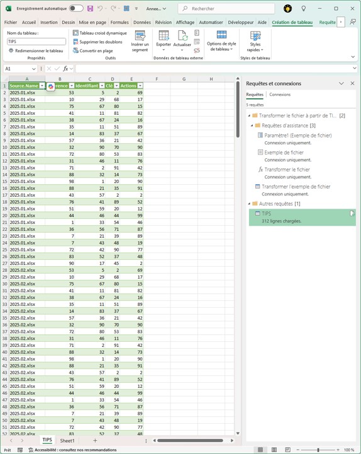Viewport: 361px width, 454px height.
Task: Open the Accueil ribbon tab
Action: point(29,22)
